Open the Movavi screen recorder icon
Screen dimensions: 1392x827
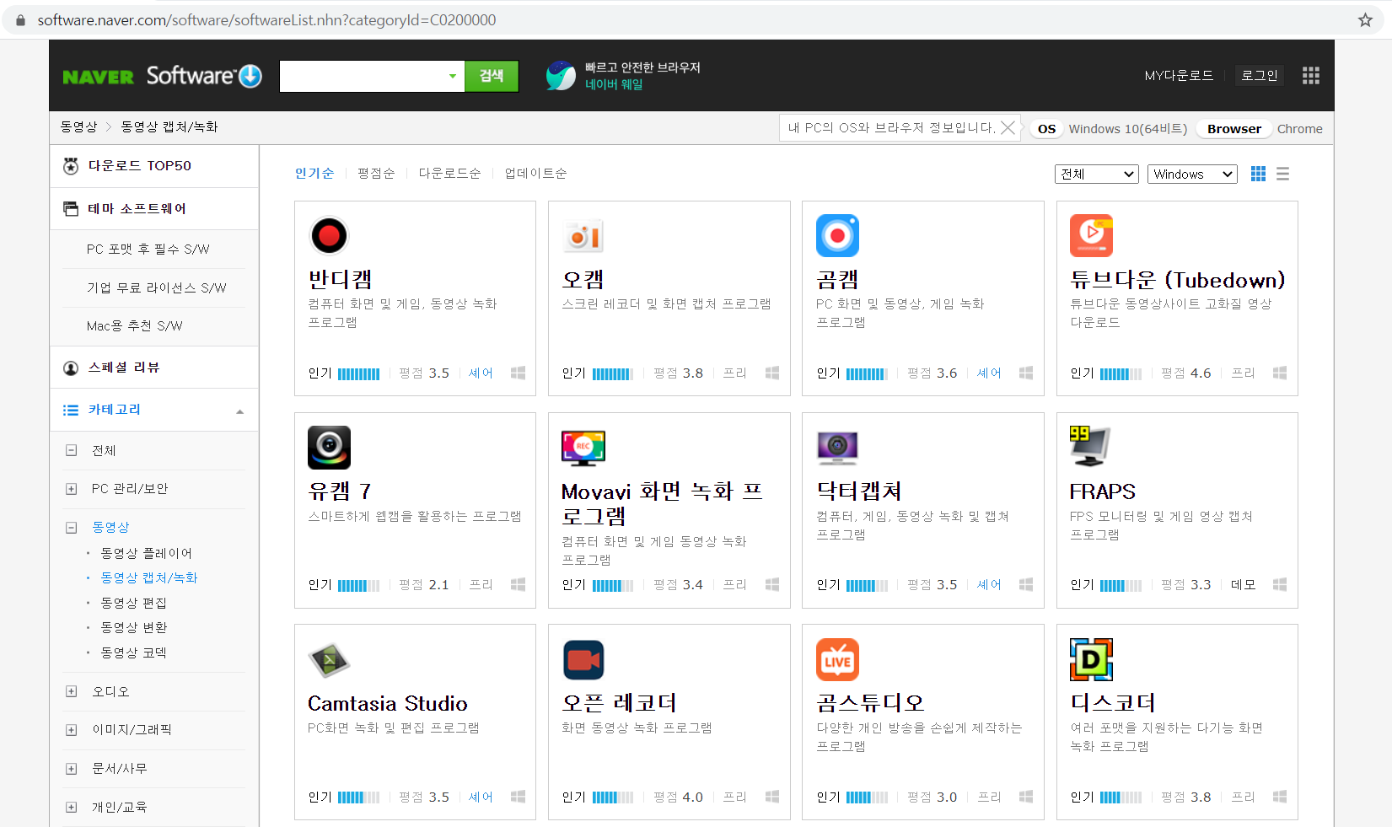pos(583,448)
